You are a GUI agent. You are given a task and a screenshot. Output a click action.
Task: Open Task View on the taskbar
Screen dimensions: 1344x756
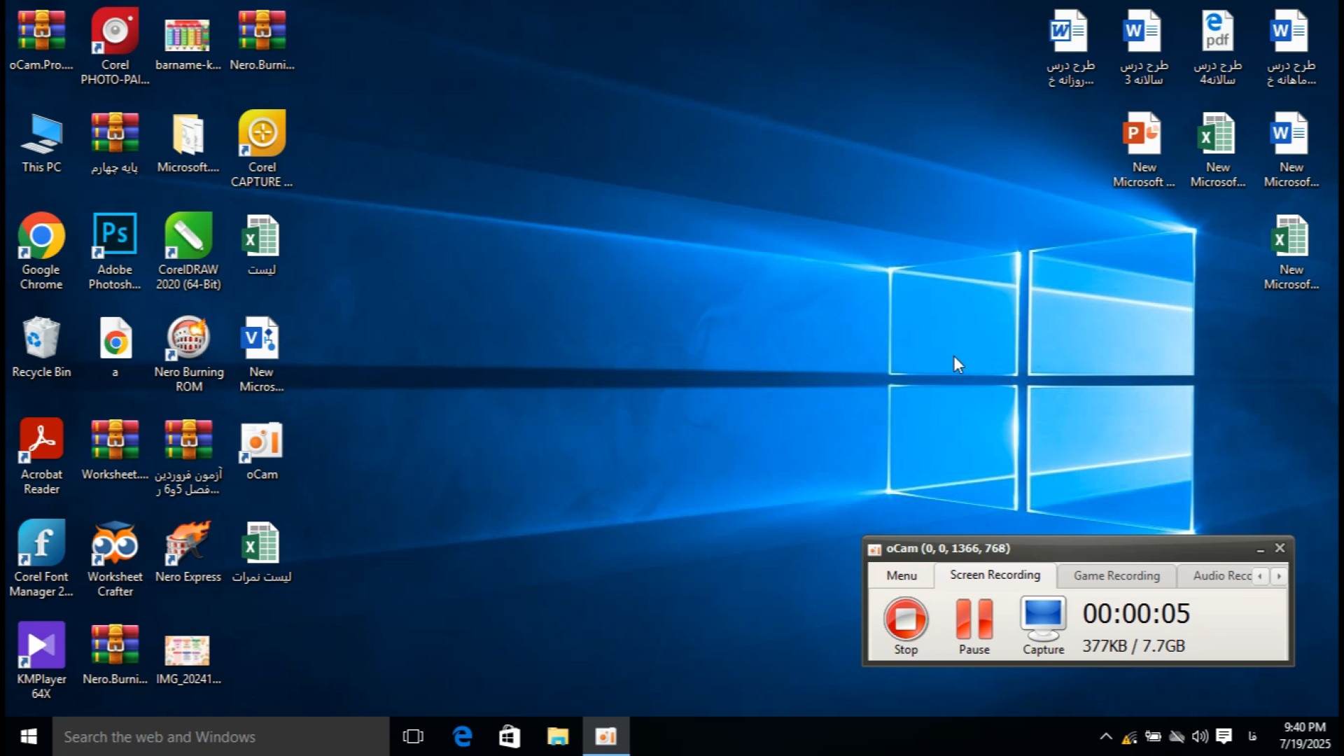coord(413,736)
